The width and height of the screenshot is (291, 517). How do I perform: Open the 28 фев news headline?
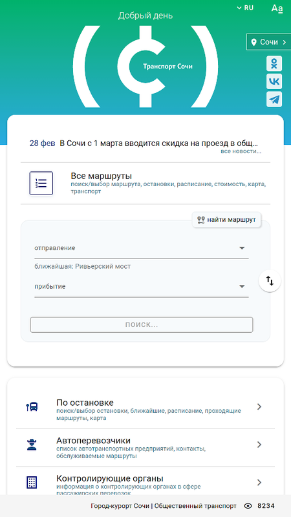pos(144,143)
